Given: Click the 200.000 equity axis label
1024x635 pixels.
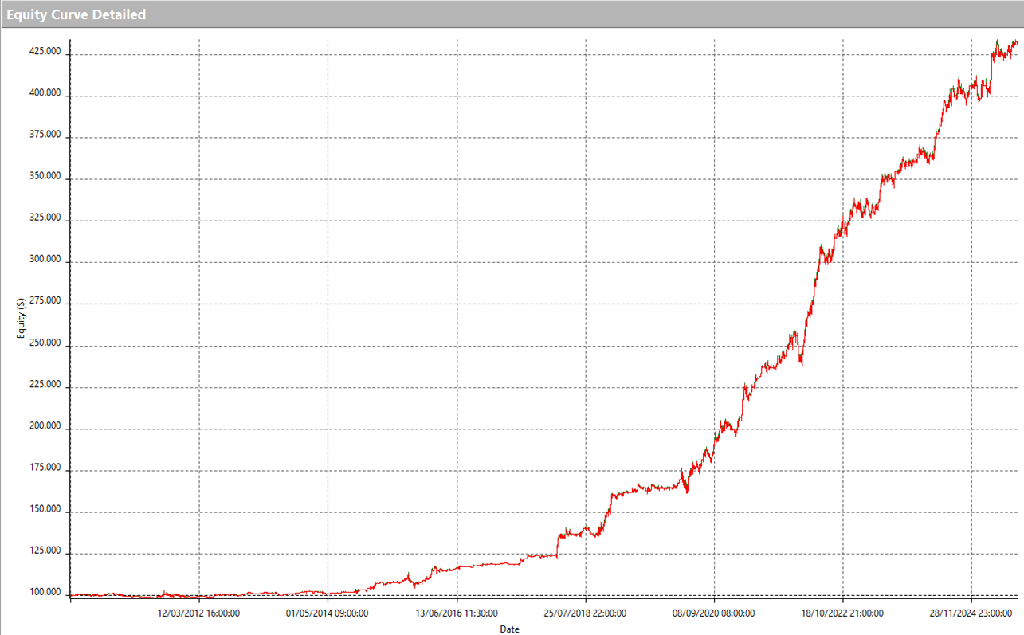Looking at the screenshot, I should [x=45, y=425].
